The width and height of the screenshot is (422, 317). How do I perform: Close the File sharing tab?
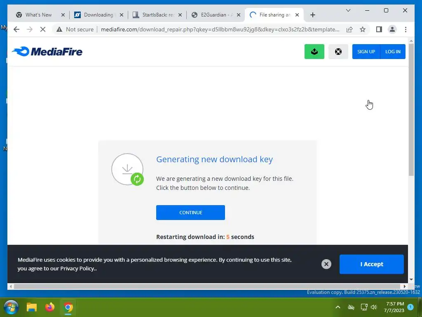coord(297,15)
